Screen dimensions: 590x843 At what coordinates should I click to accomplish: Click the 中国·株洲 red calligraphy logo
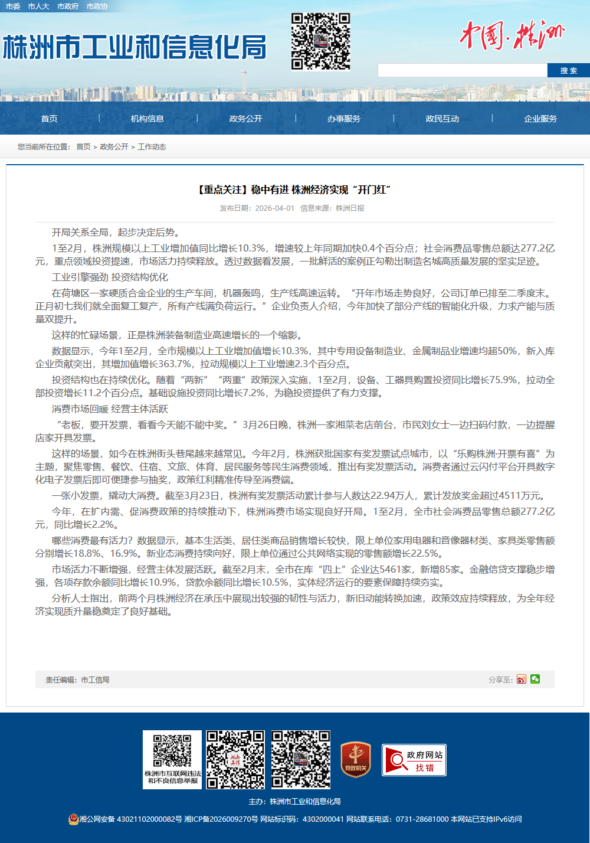pyautogui.click(x=512, y=35)
